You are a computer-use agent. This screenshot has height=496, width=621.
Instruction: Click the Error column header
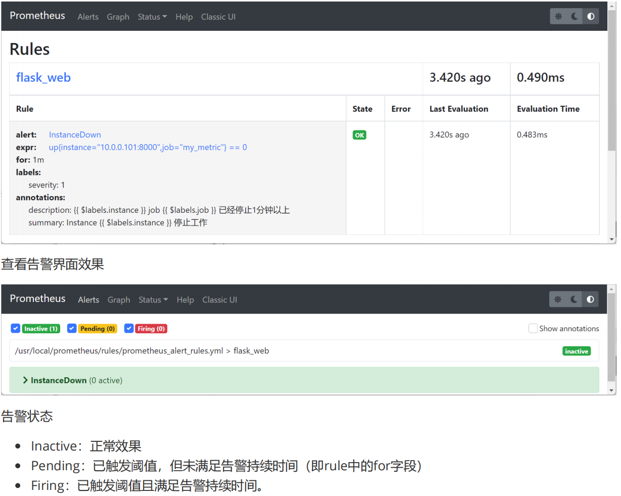401,109
